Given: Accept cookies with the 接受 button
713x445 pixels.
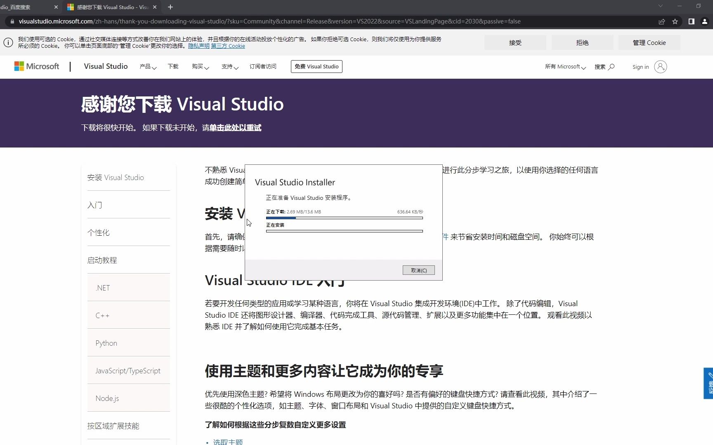Looking at the screenshot, I should (x=515, y=42).
